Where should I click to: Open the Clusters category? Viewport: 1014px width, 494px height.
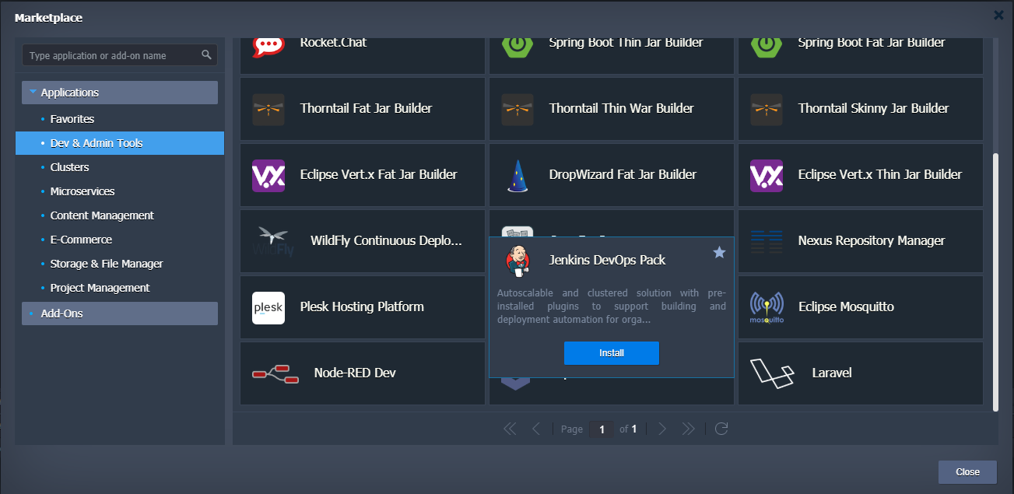pyautogui.click(x=70, y=167)
